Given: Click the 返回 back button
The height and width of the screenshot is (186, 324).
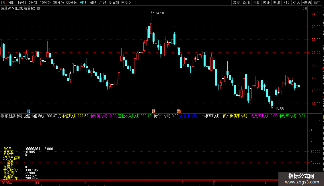Looking at the screenshot, I should point(317,3).
